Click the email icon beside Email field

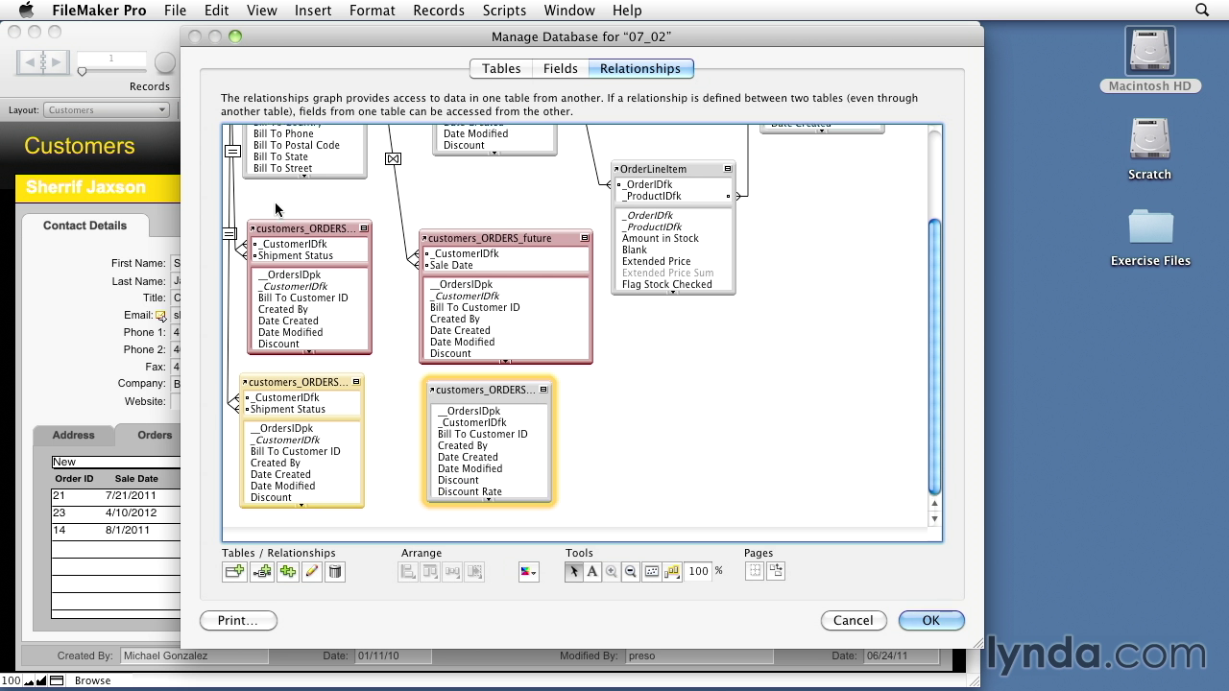tap(160, 315)
